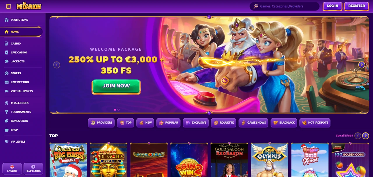Open the English language selector
This screenshot has width=373, height=177.
12,169
